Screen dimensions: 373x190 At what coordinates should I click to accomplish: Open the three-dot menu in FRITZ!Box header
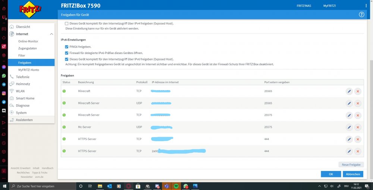(x=366, y=6)
